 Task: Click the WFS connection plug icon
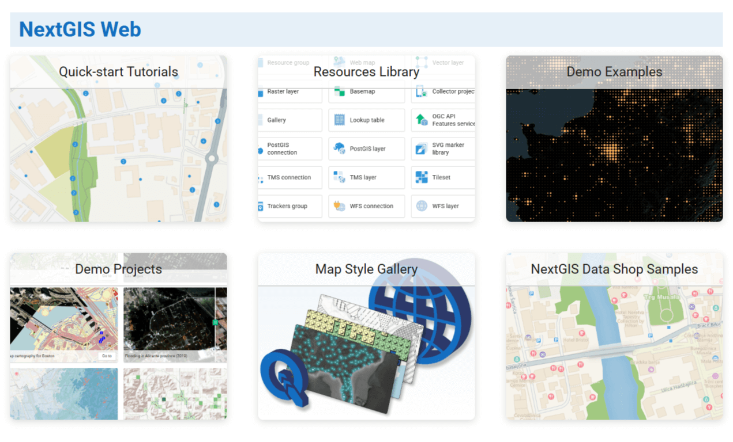(x=339, y=206)
